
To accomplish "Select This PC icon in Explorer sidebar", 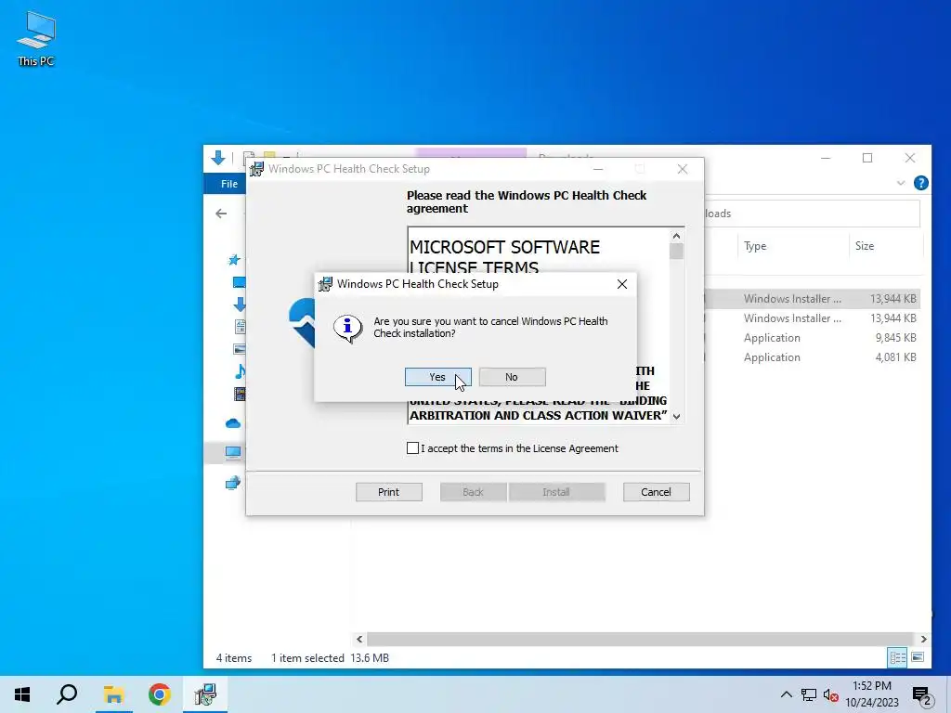I will (x=233, y=452).
